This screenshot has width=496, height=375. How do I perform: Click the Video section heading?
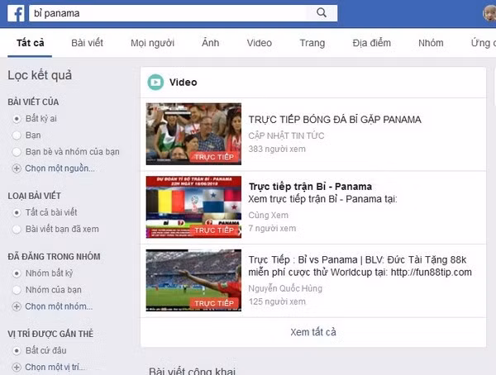[x=184, y=83]
